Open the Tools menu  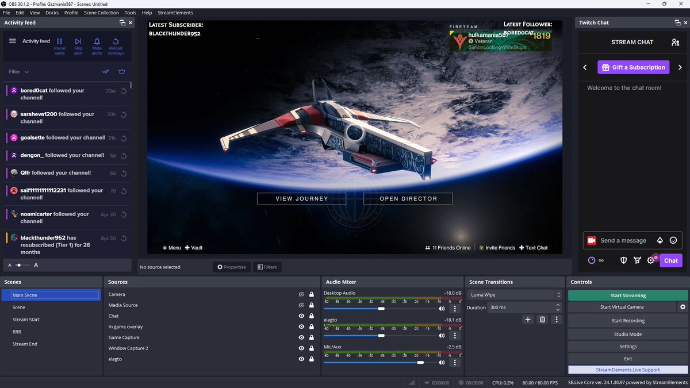pyautogui.click(x=130, y=12)
